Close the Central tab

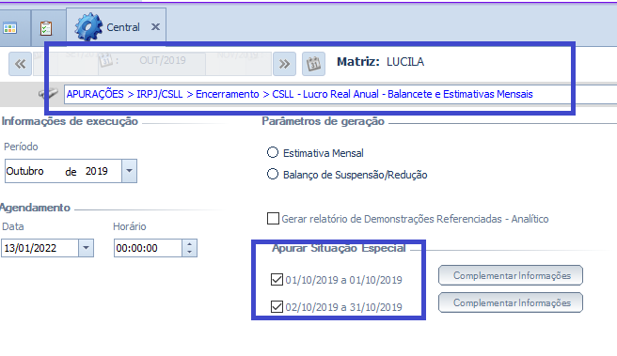tap(155, 26)
